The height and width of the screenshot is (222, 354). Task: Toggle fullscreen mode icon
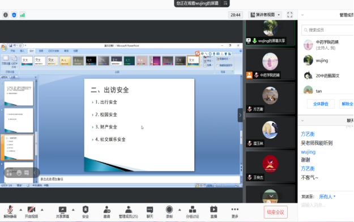[290, 15]
